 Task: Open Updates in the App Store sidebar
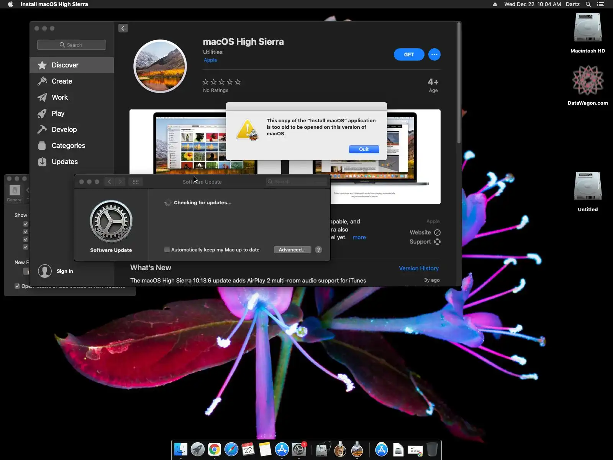(72, 162)
